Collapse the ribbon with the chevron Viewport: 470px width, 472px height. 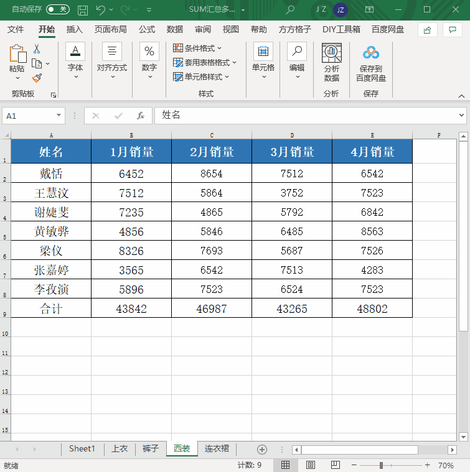click(x=461, y=96)
